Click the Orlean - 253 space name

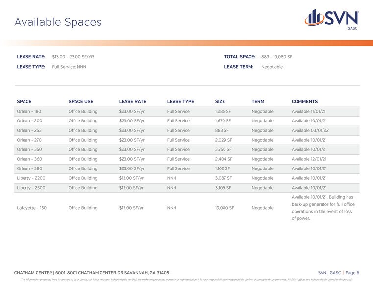29,130
